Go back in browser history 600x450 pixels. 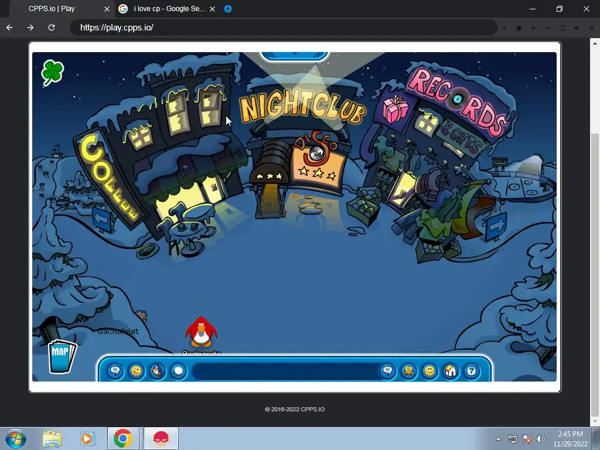9,28
